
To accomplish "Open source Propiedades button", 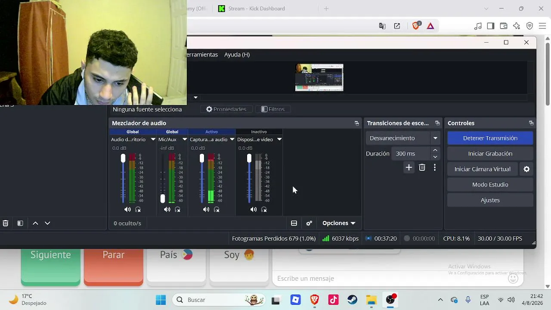I will tap(226, 109).
